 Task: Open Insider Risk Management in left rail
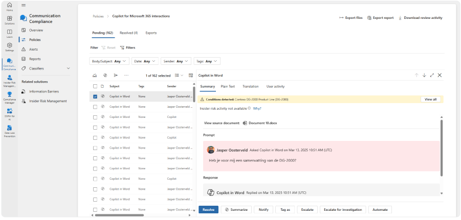10,81
